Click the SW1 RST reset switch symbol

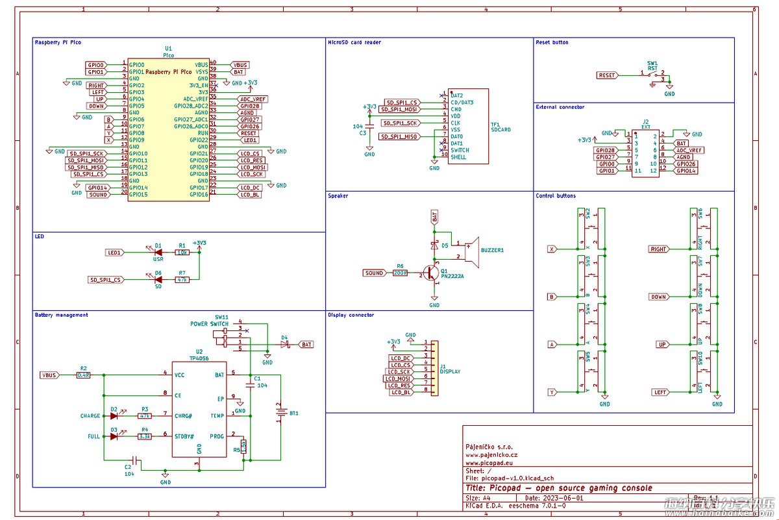654,75
